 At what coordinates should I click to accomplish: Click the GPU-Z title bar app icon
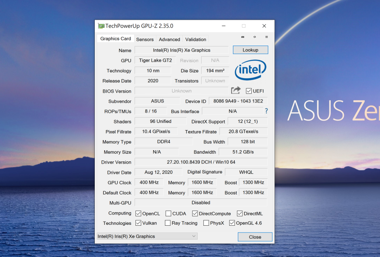pos(101,26)
